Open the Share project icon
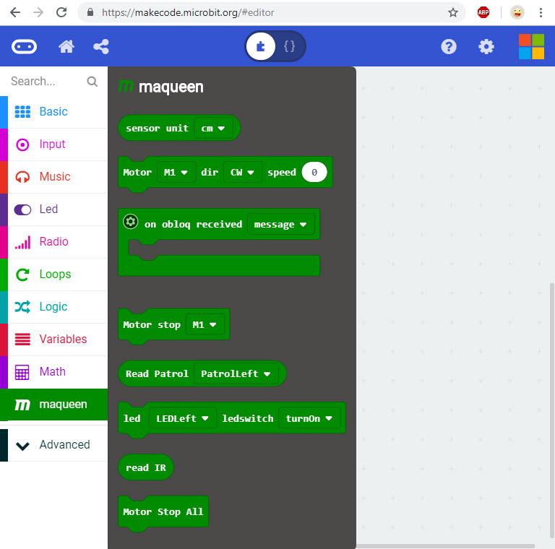This screenshot has height=549, width=555. pyautogui.click(x=101, y=47)
